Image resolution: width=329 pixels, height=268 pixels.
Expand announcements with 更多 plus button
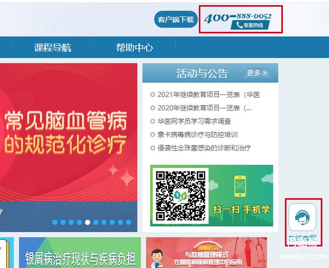click(x=257, y=73)
